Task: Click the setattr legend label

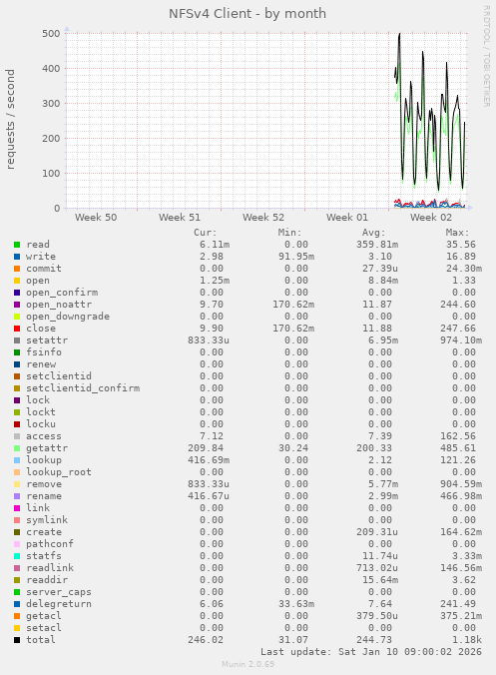Action: [x=47, y=340]
